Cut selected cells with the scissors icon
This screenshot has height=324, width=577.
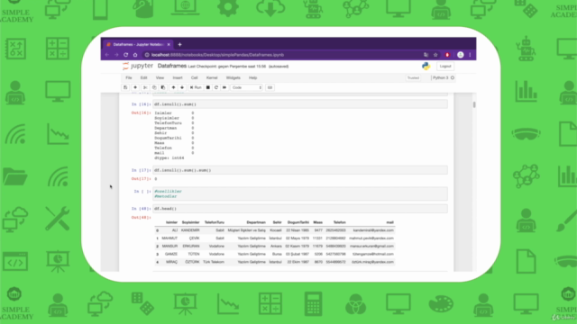(x=145, y=87)
